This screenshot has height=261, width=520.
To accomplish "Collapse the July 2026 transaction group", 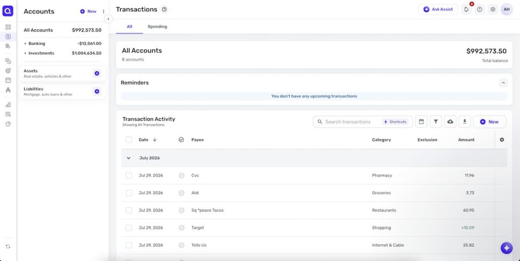I will tap(128, 158).
